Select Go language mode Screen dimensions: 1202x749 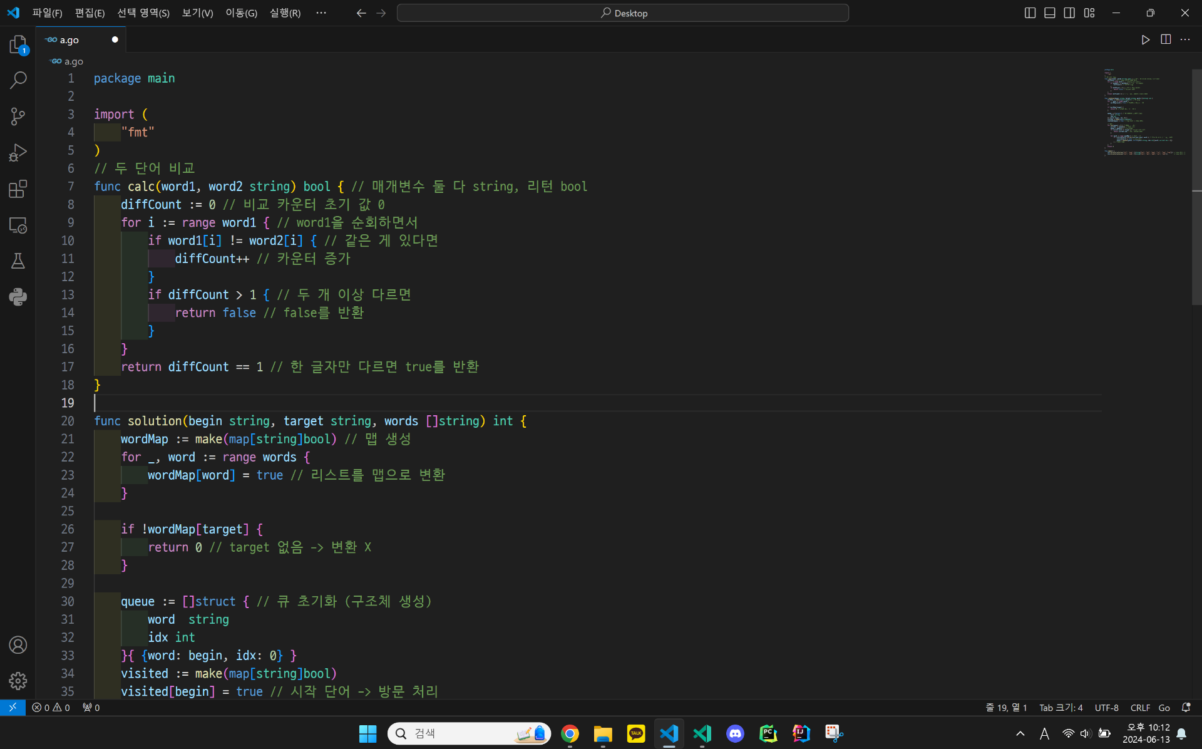[x=1164, y=708]
